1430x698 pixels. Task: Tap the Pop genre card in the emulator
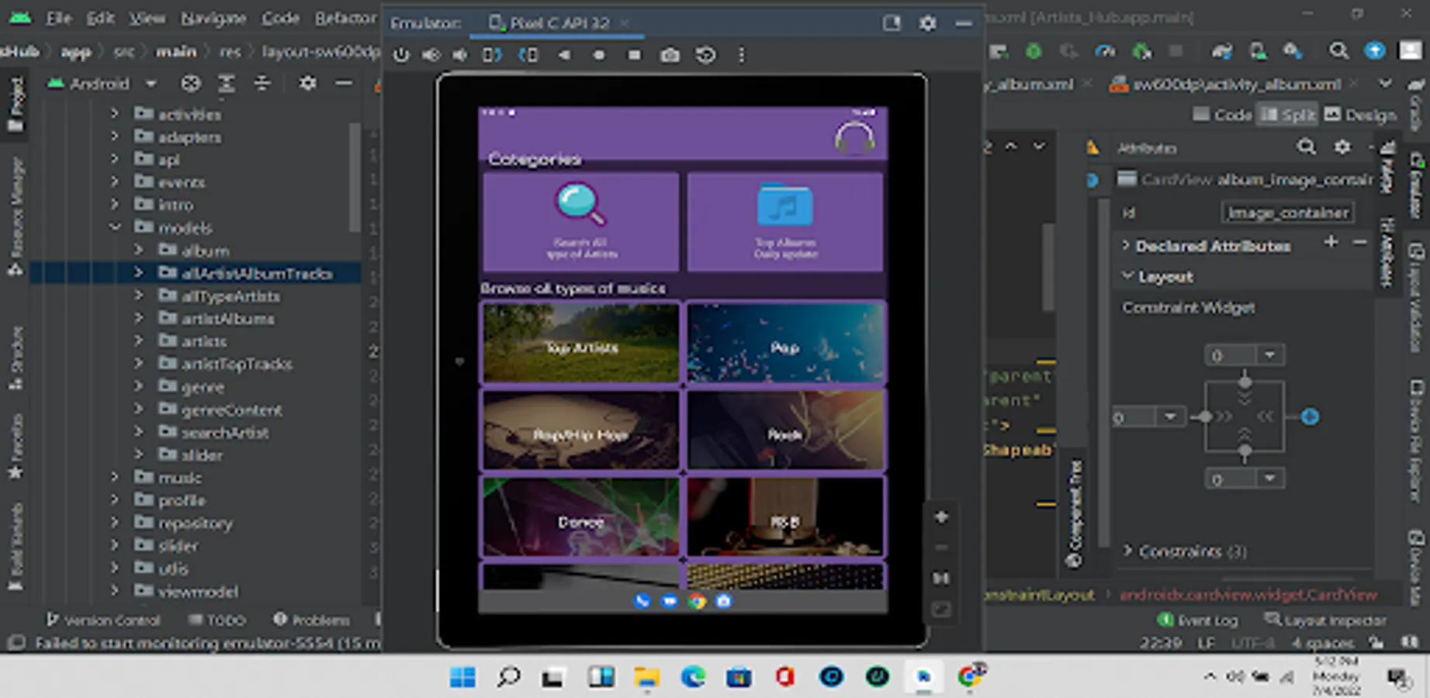pos(785,344)
